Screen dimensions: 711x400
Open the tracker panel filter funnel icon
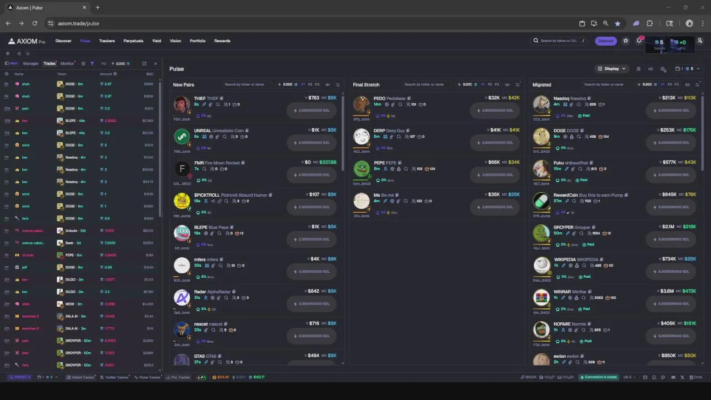click(x=92, y=63)
